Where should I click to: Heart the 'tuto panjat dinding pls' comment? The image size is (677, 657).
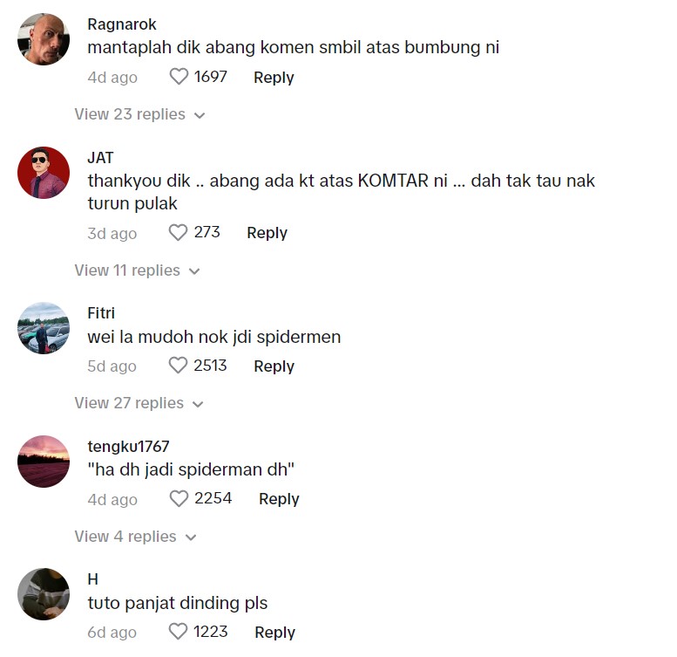click(x=178, y=632)
